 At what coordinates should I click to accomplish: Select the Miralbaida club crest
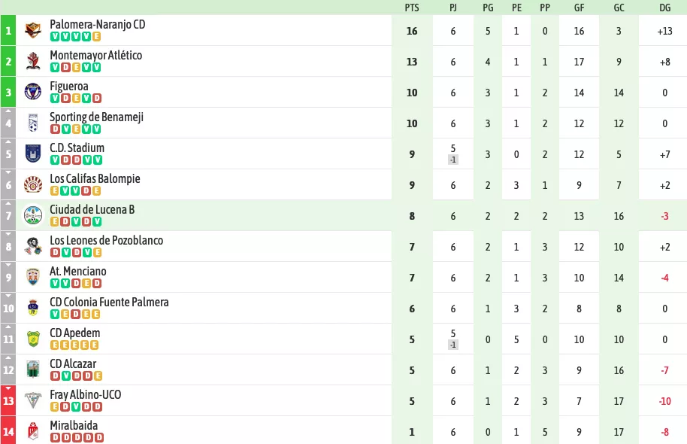[33, 432]
